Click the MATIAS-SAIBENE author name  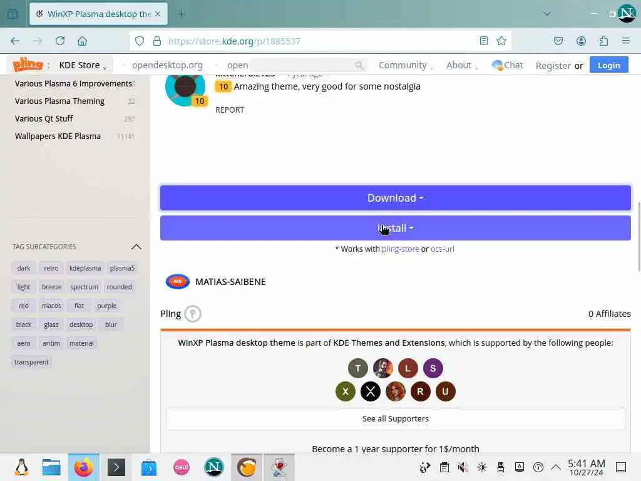pyautogui.click(x=230, y=282)
